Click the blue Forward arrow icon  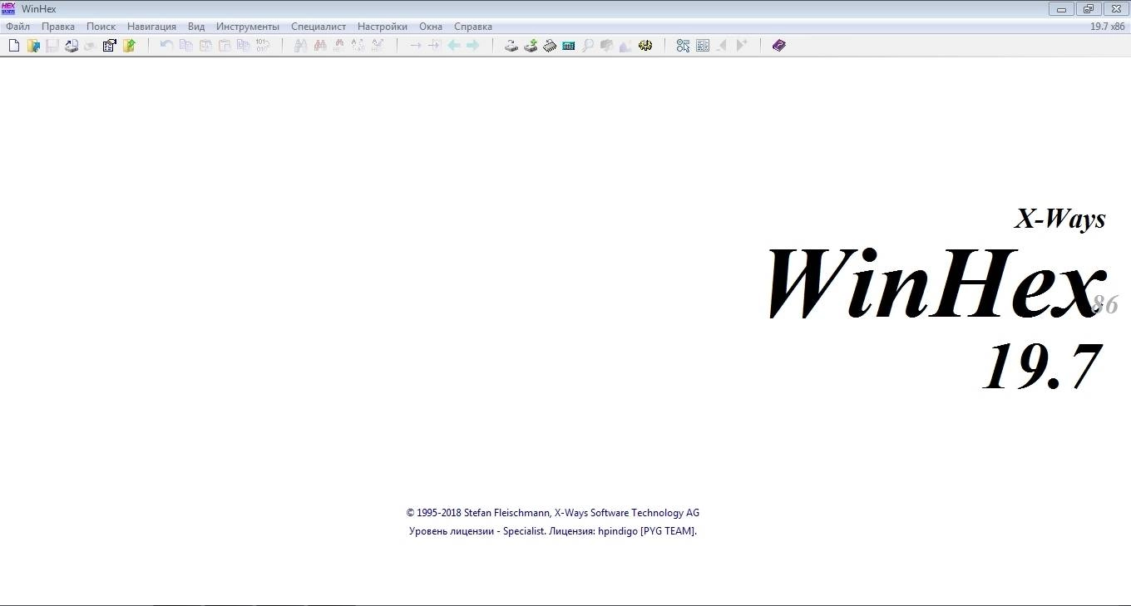pos(472,46)
